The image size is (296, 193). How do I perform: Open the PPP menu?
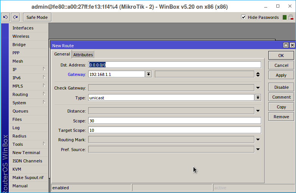click(x=29, y=53)
